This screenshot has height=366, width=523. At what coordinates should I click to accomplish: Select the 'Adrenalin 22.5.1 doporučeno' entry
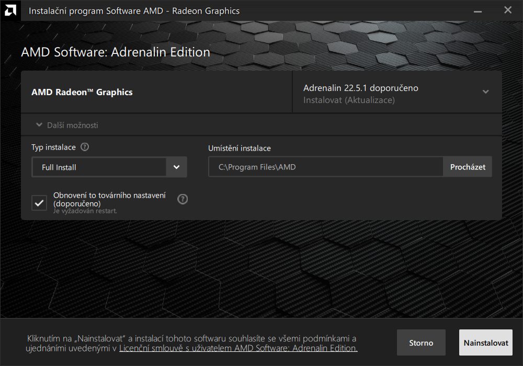point(360,88)
